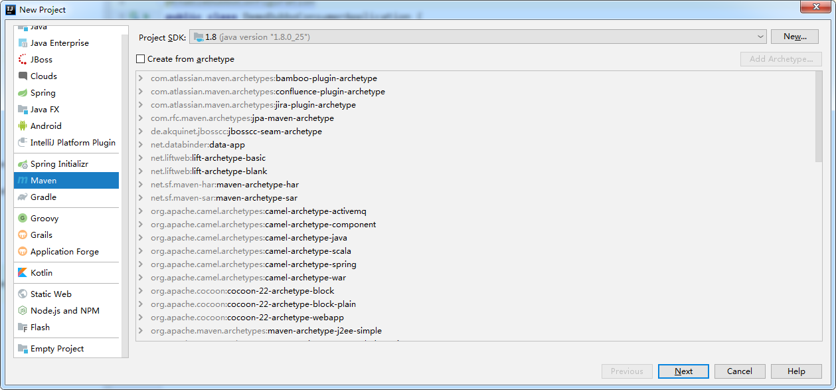Screen dimensions: 836x390
Task: Expand jpa-maven-archetype entry
Action: coord(141,118)
